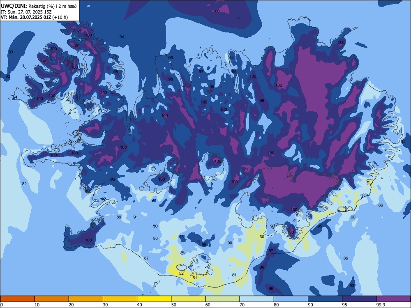Click the legend scale label '10'
The image size is (411, 308).
(x=37, y=305)
